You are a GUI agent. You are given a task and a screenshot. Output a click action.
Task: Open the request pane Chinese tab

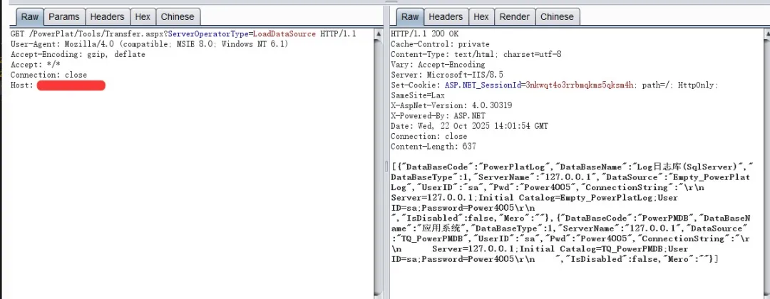[177, 16]
